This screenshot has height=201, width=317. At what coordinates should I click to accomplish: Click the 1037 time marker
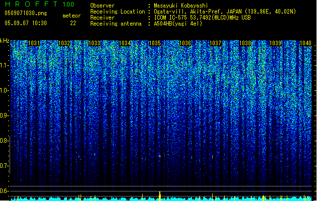point(215,43)
